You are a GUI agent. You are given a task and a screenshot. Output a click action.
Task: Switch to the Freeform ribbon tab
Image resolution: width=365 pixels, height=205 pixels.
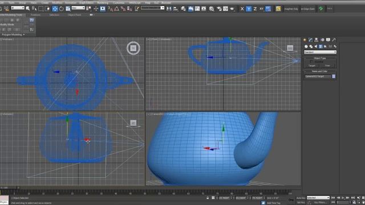35,15
